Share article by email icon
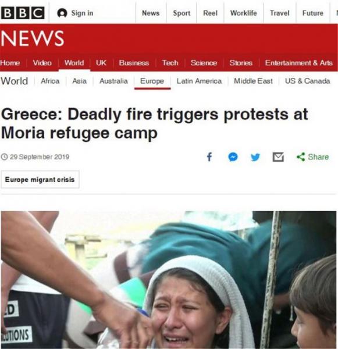This screenshot has height=349, width=338. point(278,157)
